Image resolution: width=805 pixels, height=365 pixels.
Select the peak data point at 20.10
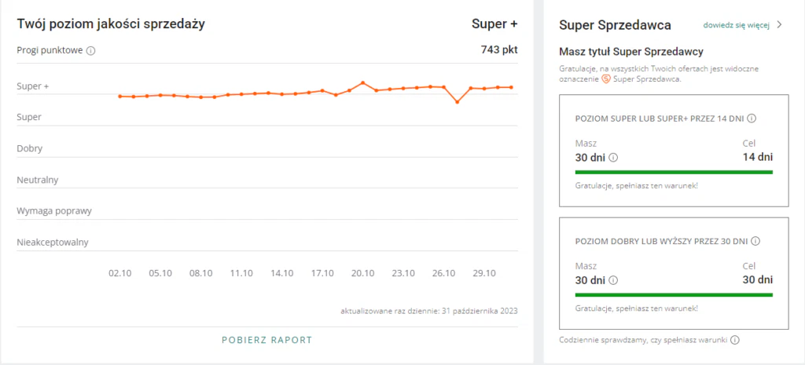362,82
